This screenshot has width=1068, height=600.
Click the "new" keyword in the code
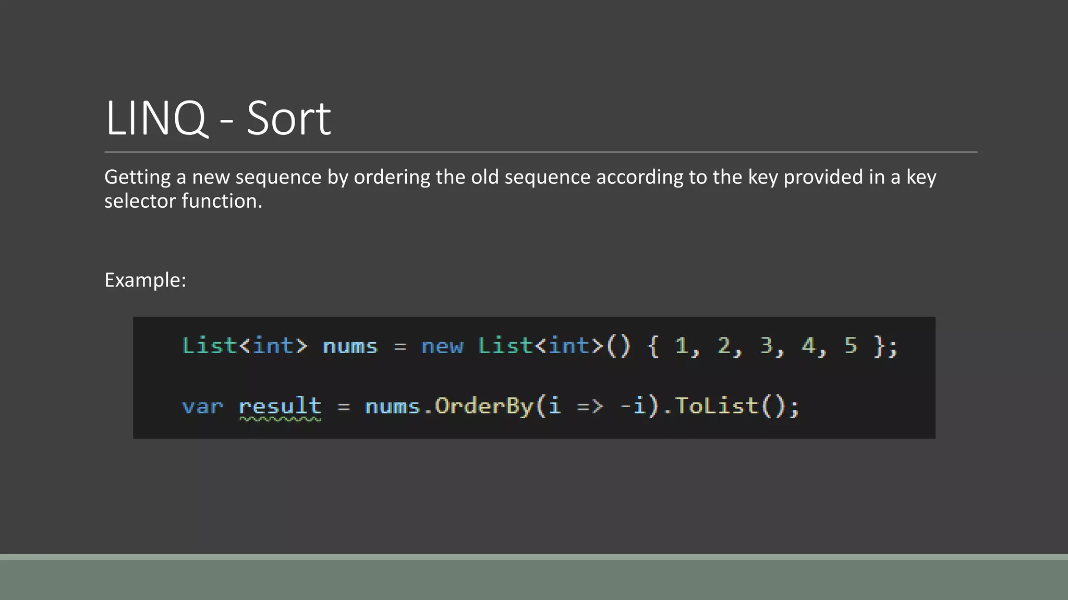coord(442,346)
